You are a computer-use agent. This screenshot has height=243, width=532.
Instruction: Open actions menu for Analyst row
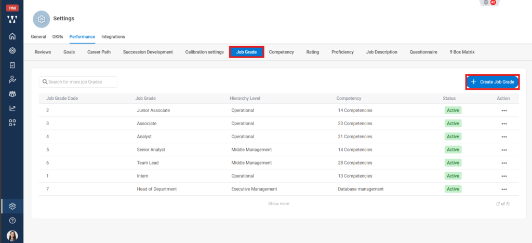[504, 137]
